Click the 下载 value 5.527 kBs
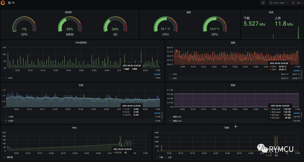Viewport: 304px width, 162px height. [x=254, y=24]
